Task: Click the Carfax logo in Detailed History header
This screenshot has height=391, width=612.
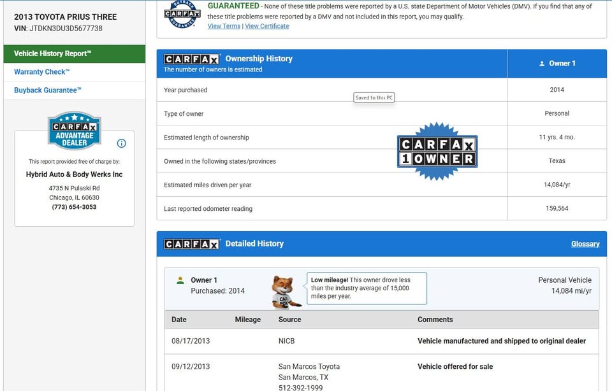Action: pos(192,244)
